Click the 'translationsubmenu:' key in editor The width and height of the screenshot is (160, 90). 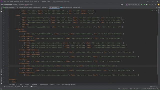[x=27, y=40]
